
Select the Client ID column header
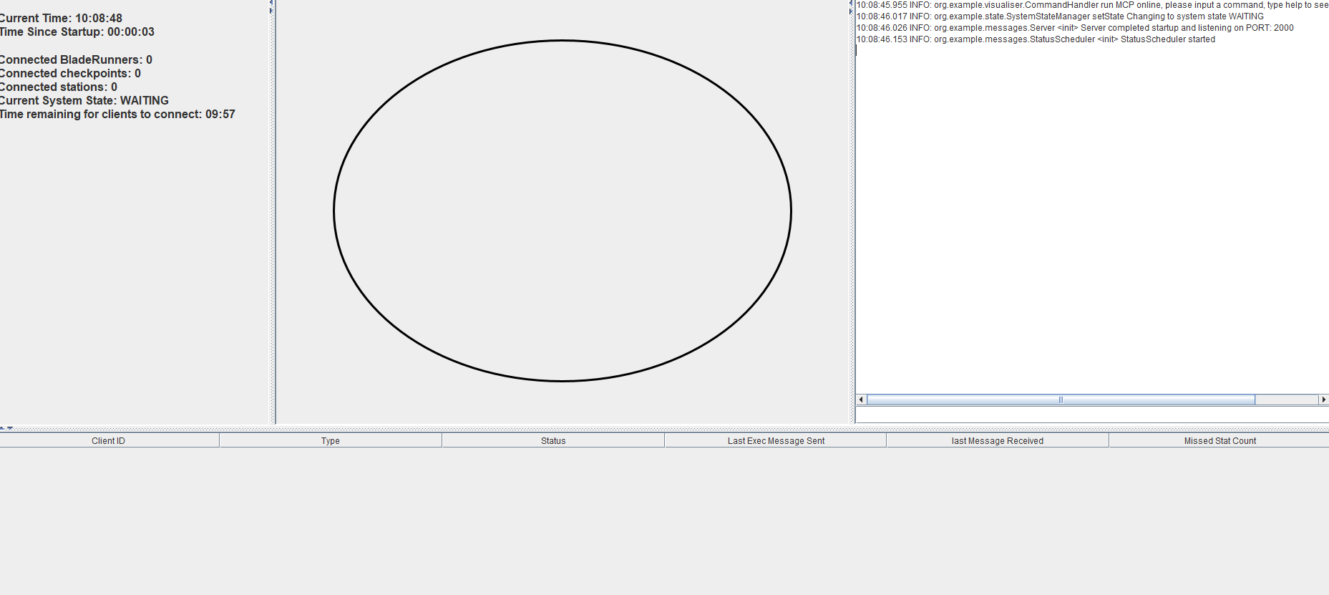tap(109, 441)
